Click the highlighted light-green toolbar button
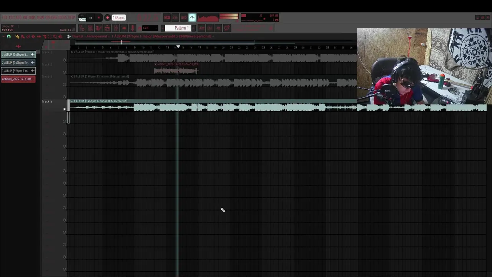This screenshot has height=277, width=492. [x=192, y=17]
